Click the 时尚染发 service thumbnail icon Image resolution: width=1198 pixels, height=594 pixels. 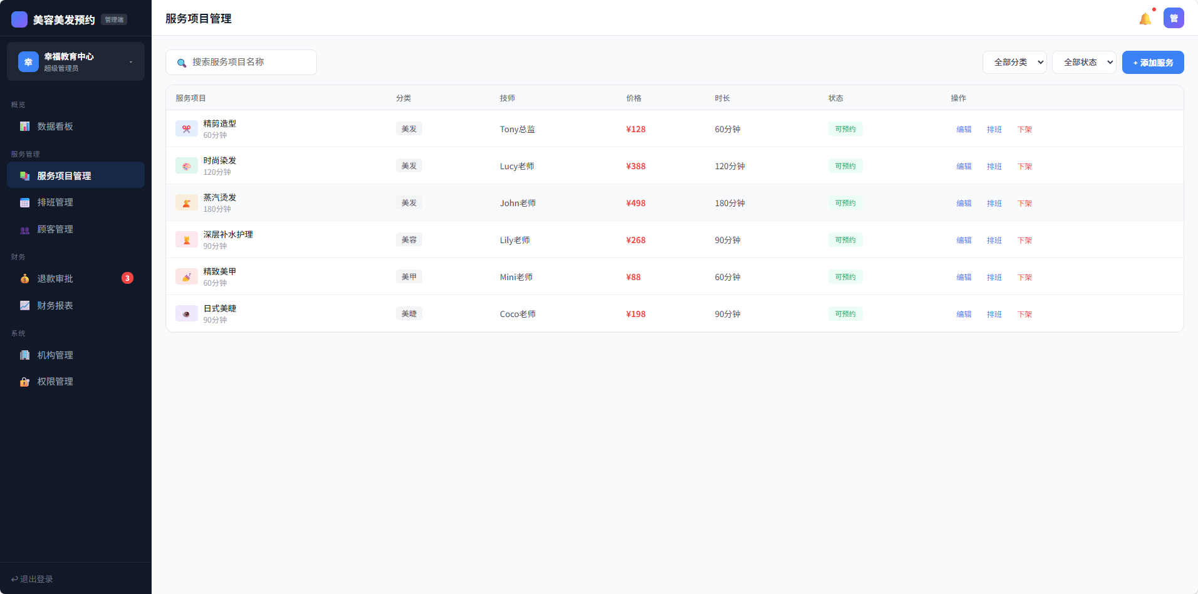coord(186,166)
